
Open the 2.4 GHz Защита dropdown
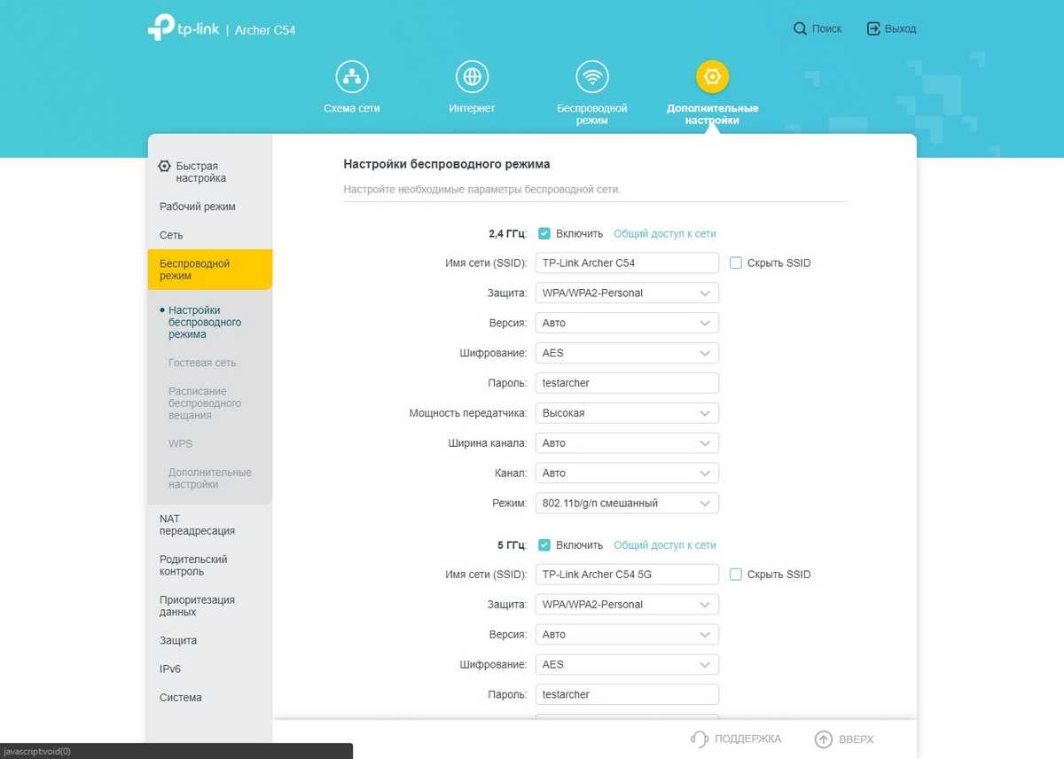pyautogui.click(x=627, y=293)
